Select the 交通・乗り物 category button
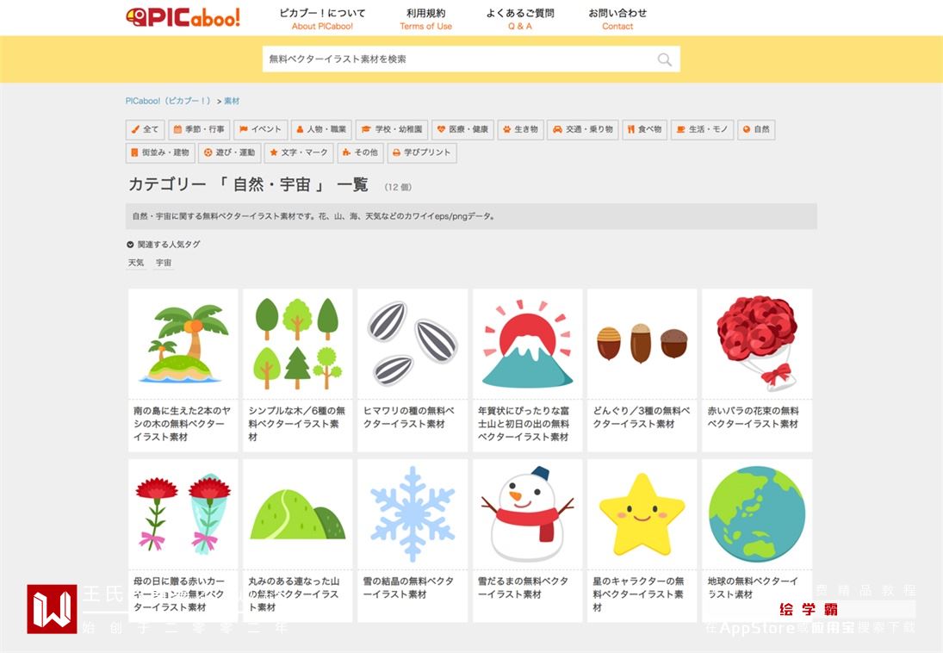943x653 pixels. click(x=583, y=129)
